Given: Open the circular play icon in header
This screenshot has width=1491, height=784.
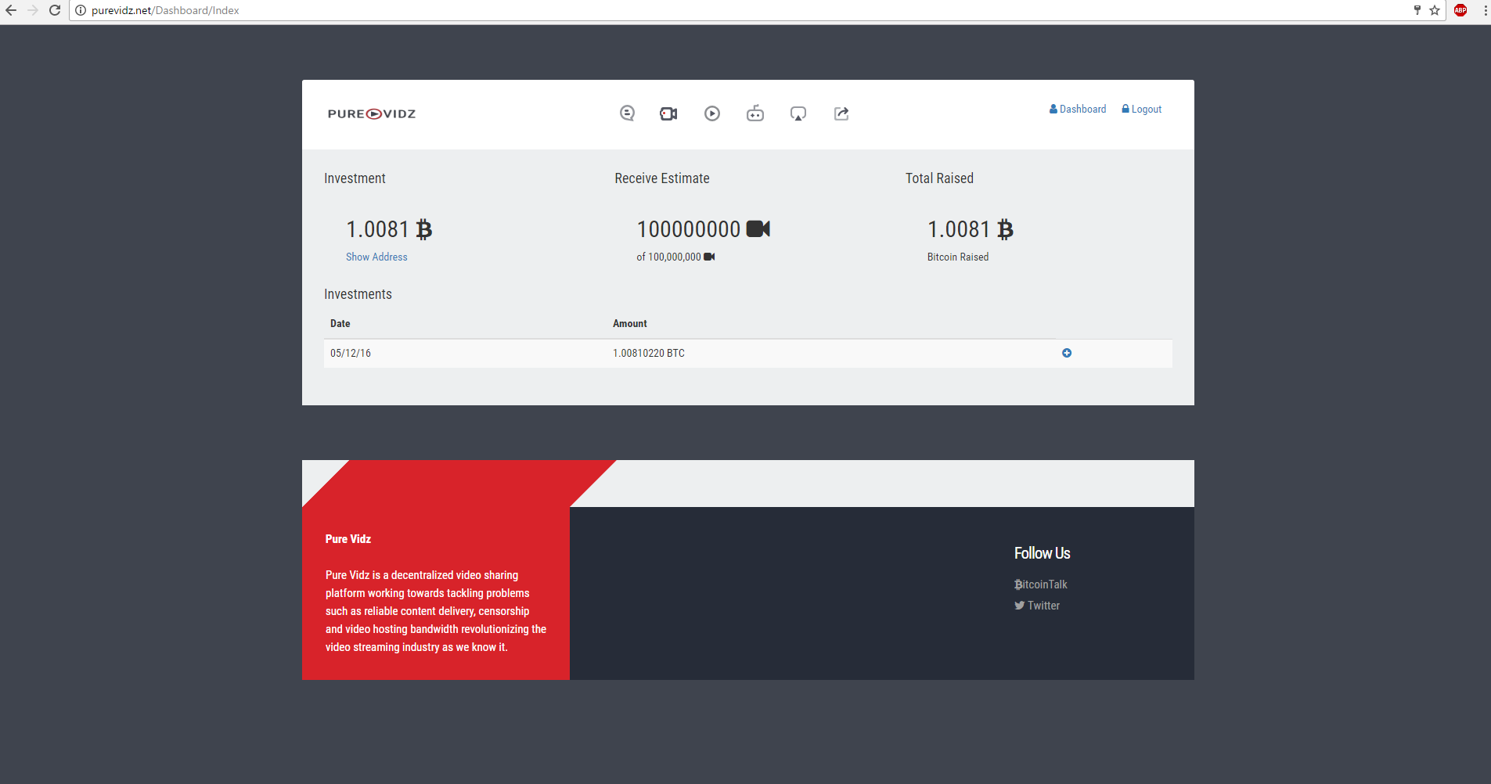Looking at the screenshot, I should pos(712,113).
